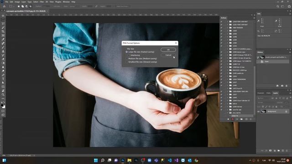Viewport: 292px width, 164px height.
Task: Select the Rectangular Marquee tool
Action: [3, 20]
